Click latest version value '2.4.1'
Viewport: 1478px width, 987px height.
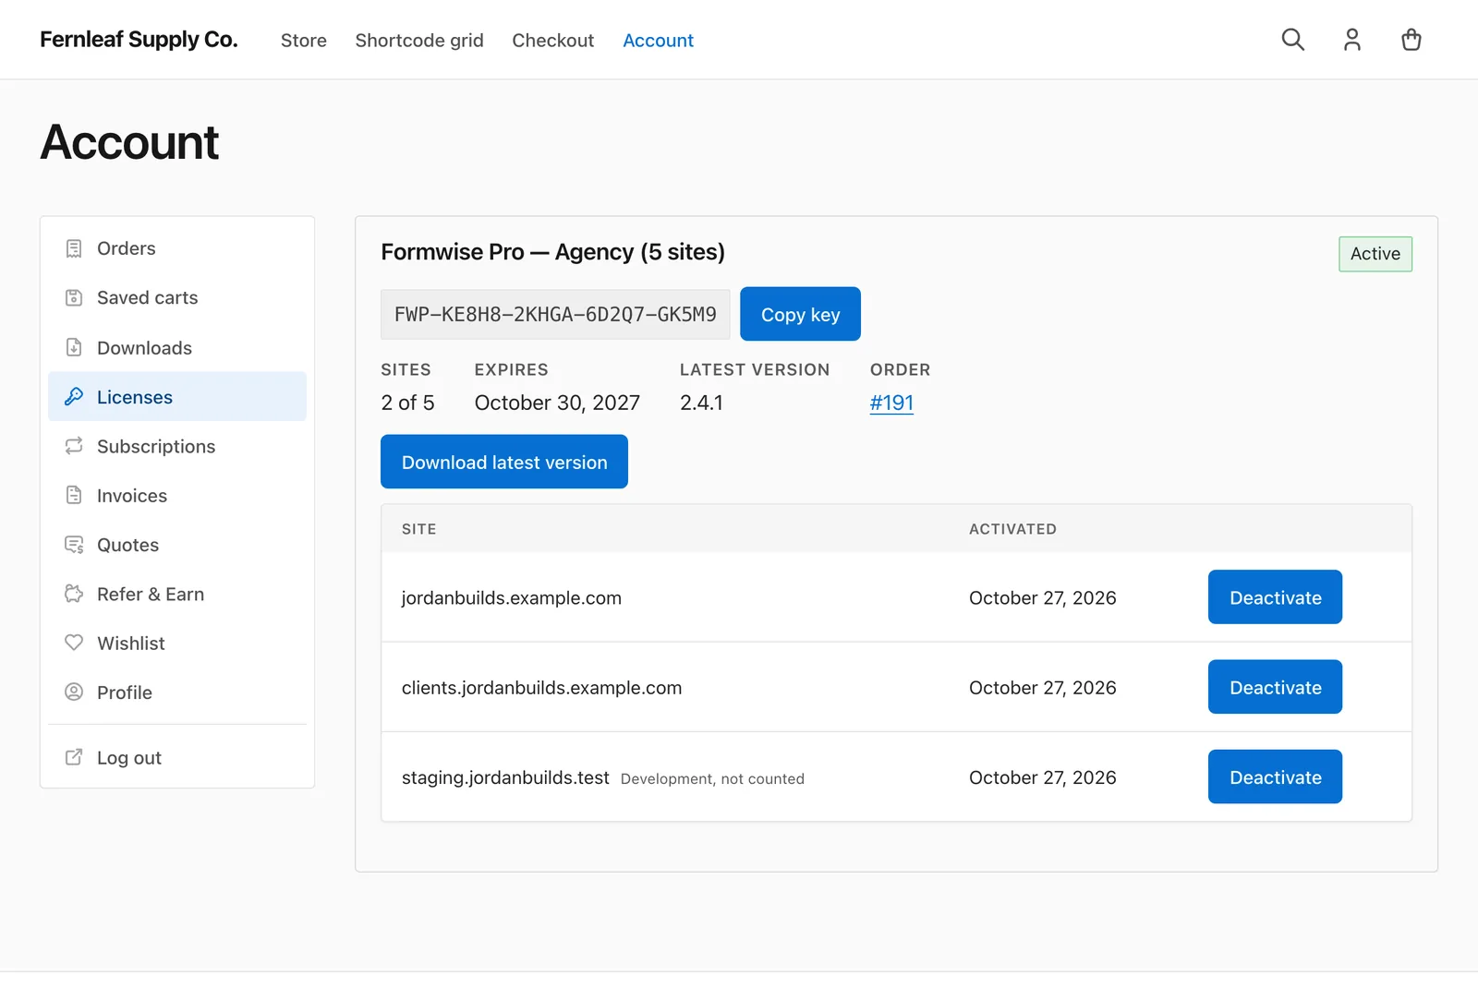click(x=701, y=403)
